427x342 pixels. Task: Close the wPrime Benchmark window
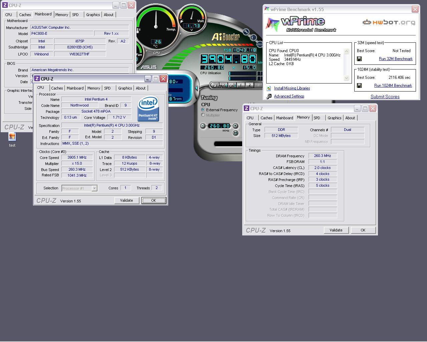415,9
